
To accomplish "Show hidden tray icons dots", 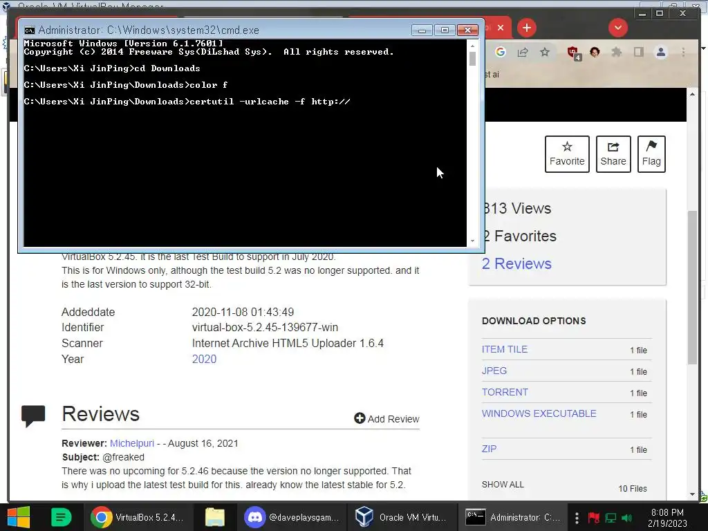I will coord(577,517).
